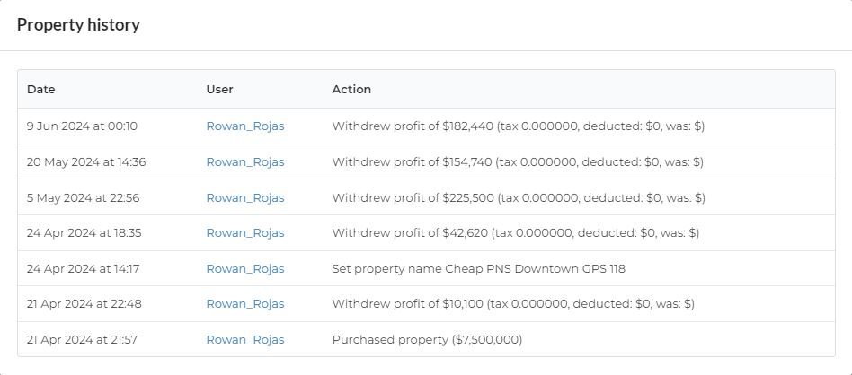Open Rowan_Rojas link in 9 Jun row
The height and width of the screenshot is (375, 852).
point(245,126)
